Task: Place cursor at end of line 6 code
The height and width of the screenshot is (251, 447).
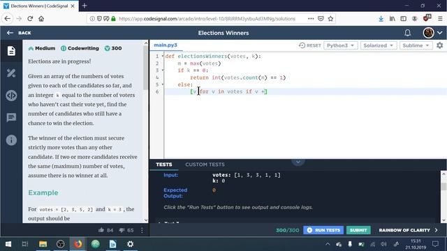Action: (x=268, y=91)
